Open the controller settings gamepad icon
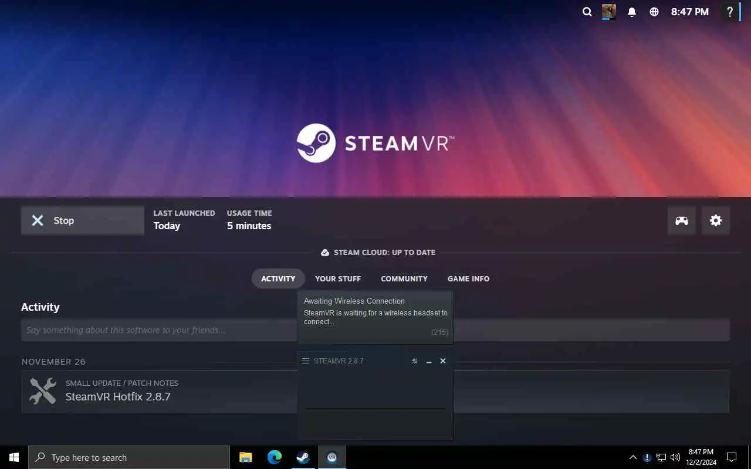This screenshot has height=469, width=751. click(x=682, y=220)
